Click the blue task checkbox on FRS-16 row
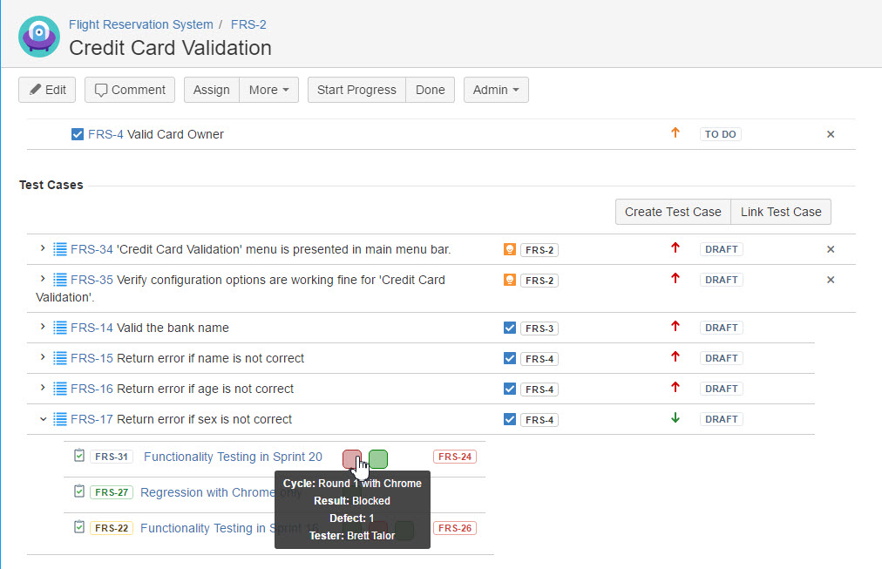The width and height of the screenshot is (882, 569). click(x=510, y=389)
